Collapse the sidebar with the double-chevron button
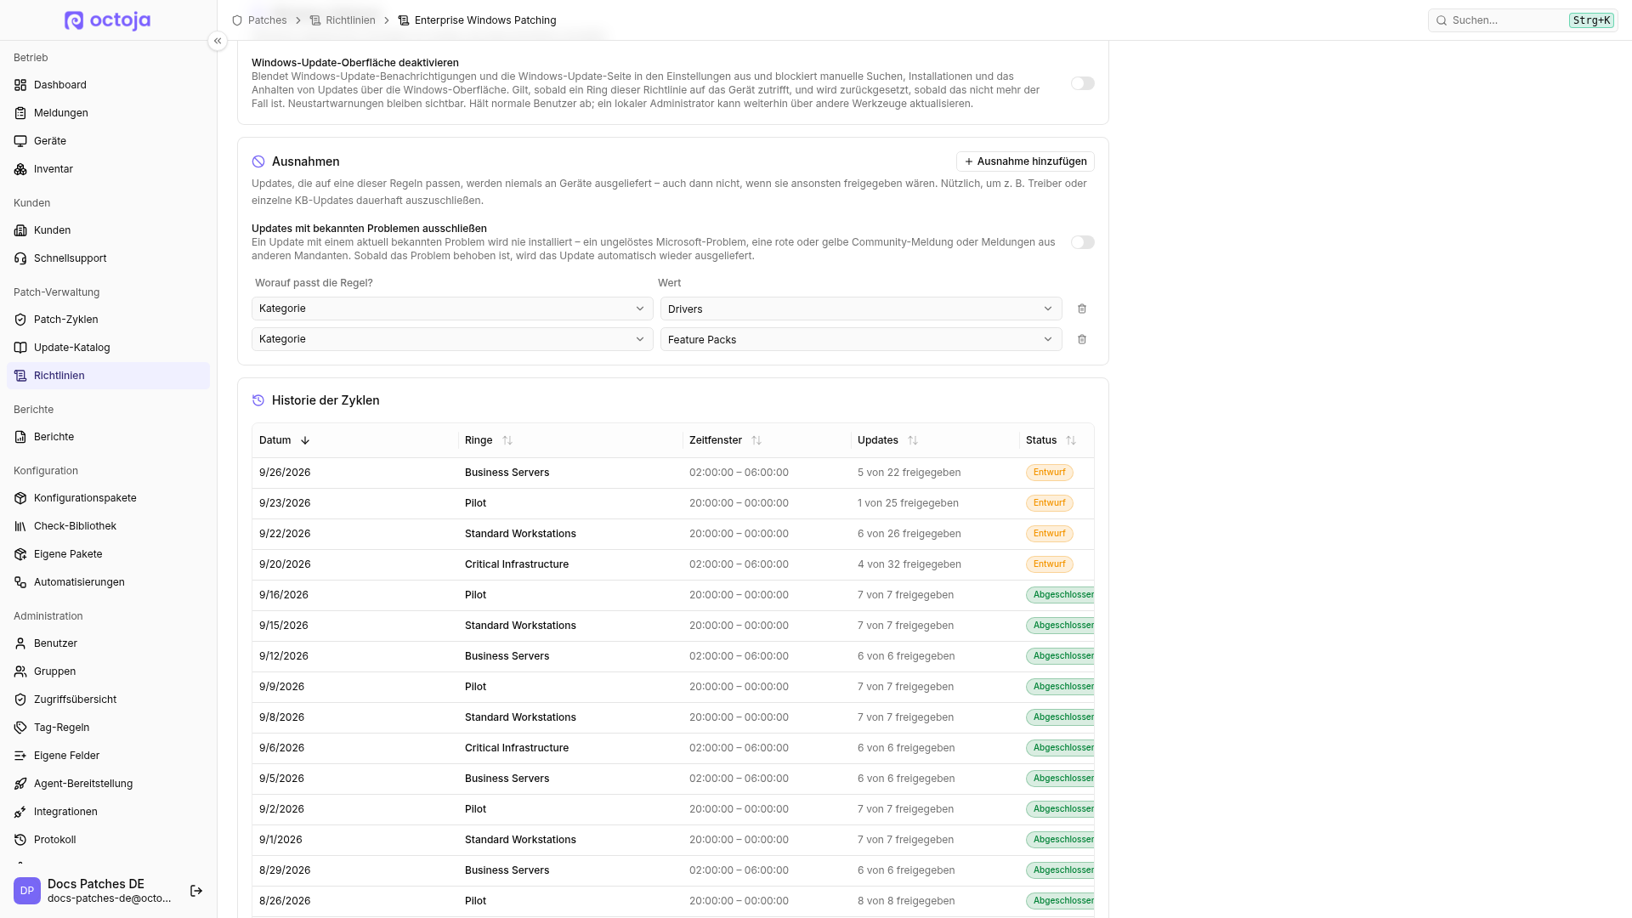 click(218, 41)
